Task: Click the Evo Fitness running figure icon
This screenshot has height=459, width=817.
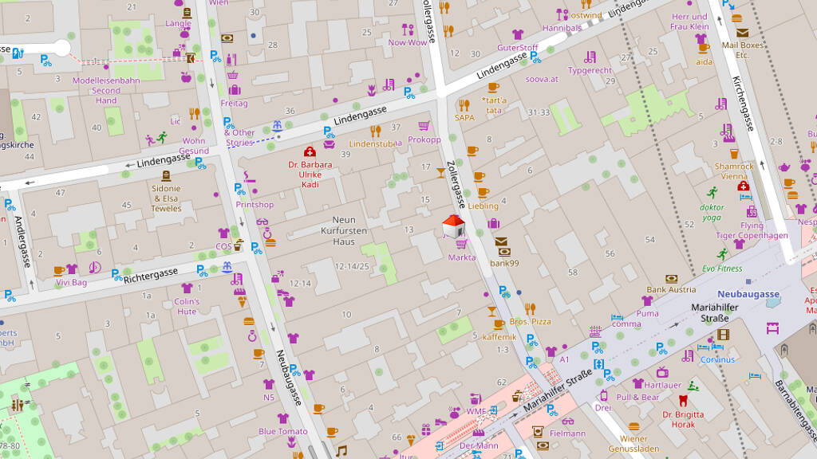Action: point(722,255)
